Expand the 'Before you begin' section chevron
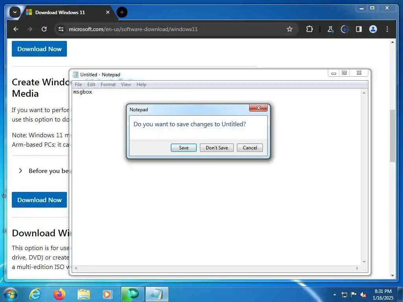403x302 pixels. [20, 171]
